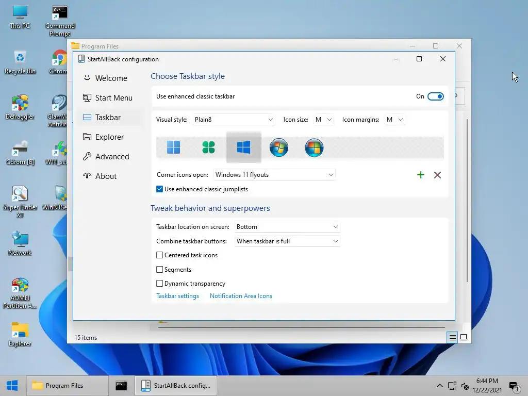The image size is (528, 396).
Task: Switch Program Files window to details view
Action: (453, 337)
